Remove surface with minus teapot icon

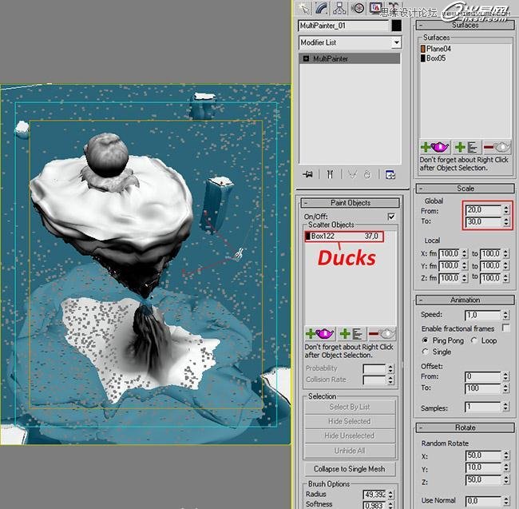(x=496, y=147)
